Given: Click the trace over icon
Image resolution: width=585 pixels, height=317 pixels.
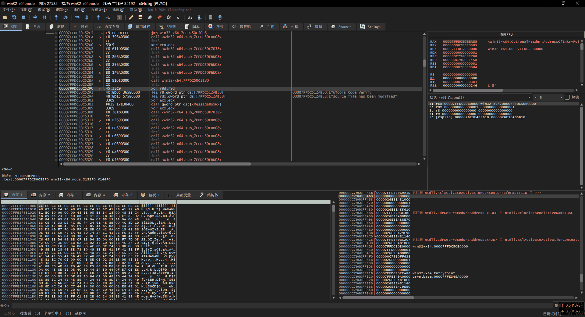Looking at the screenshot, I should click(x=87, y=17).
